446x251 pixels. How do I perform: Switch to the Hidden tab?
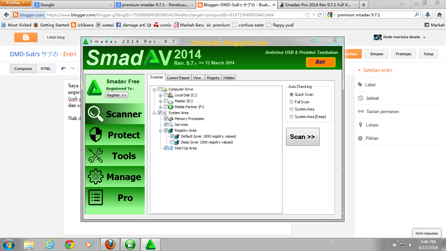coord(229,78)
